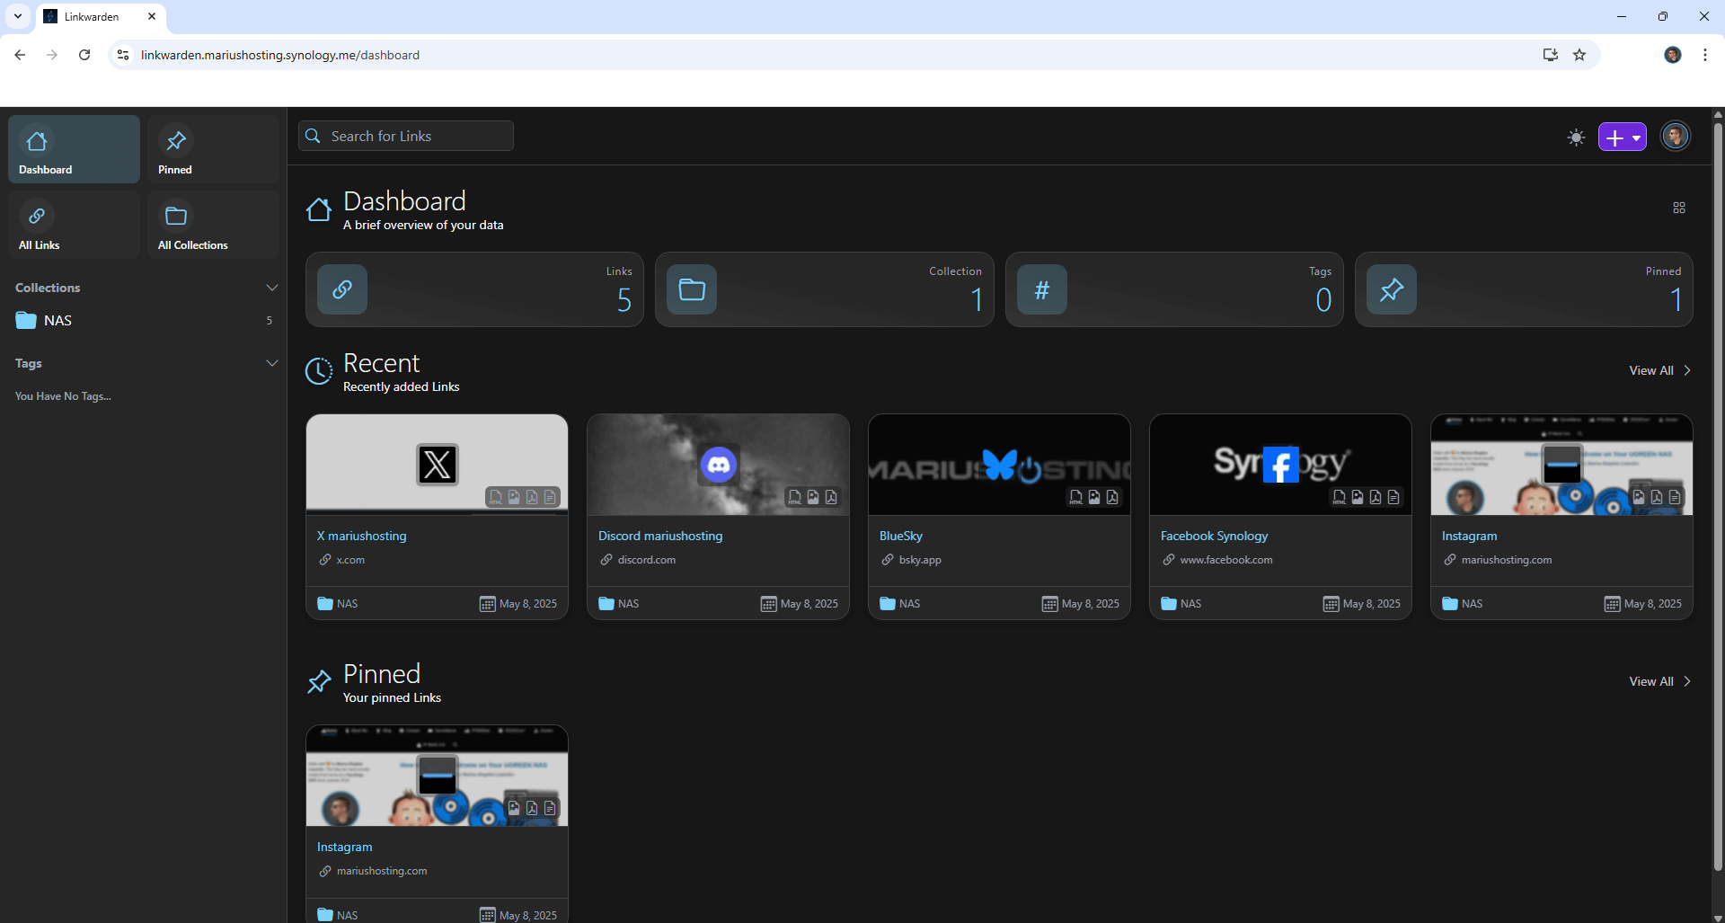The image size is (1725, 923).
Task: Bookmark this page with Chrome star icon
Action: [1579, 55]
